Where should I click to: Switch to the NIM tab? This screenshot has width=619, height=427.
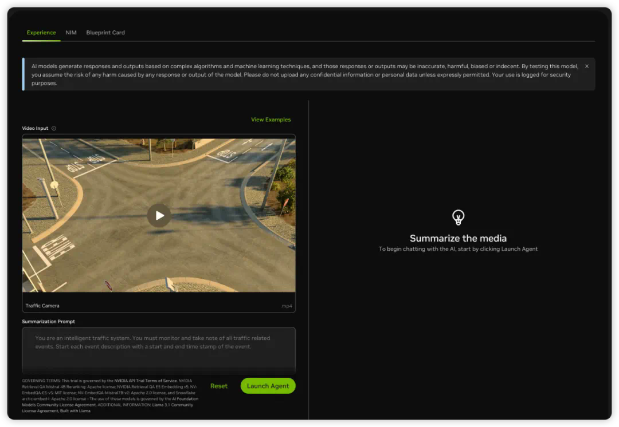point(71,33)
